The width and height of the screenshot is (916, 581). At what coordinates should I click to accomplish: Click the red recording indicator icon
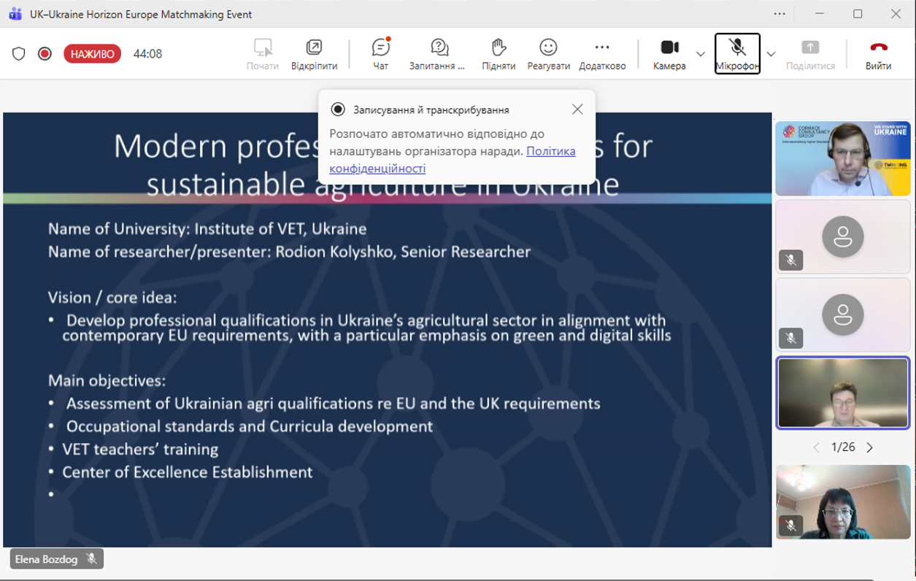(45, 54)
